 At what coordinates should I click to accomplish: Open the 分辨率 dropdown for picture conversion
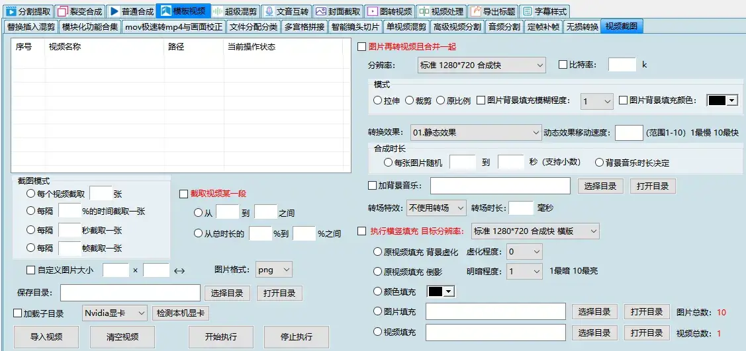(480, 65)
